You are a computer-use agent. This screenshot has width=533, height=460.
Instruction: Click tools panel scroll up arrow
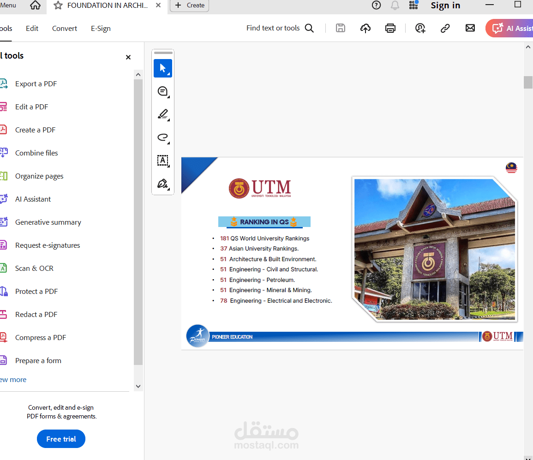138,74
